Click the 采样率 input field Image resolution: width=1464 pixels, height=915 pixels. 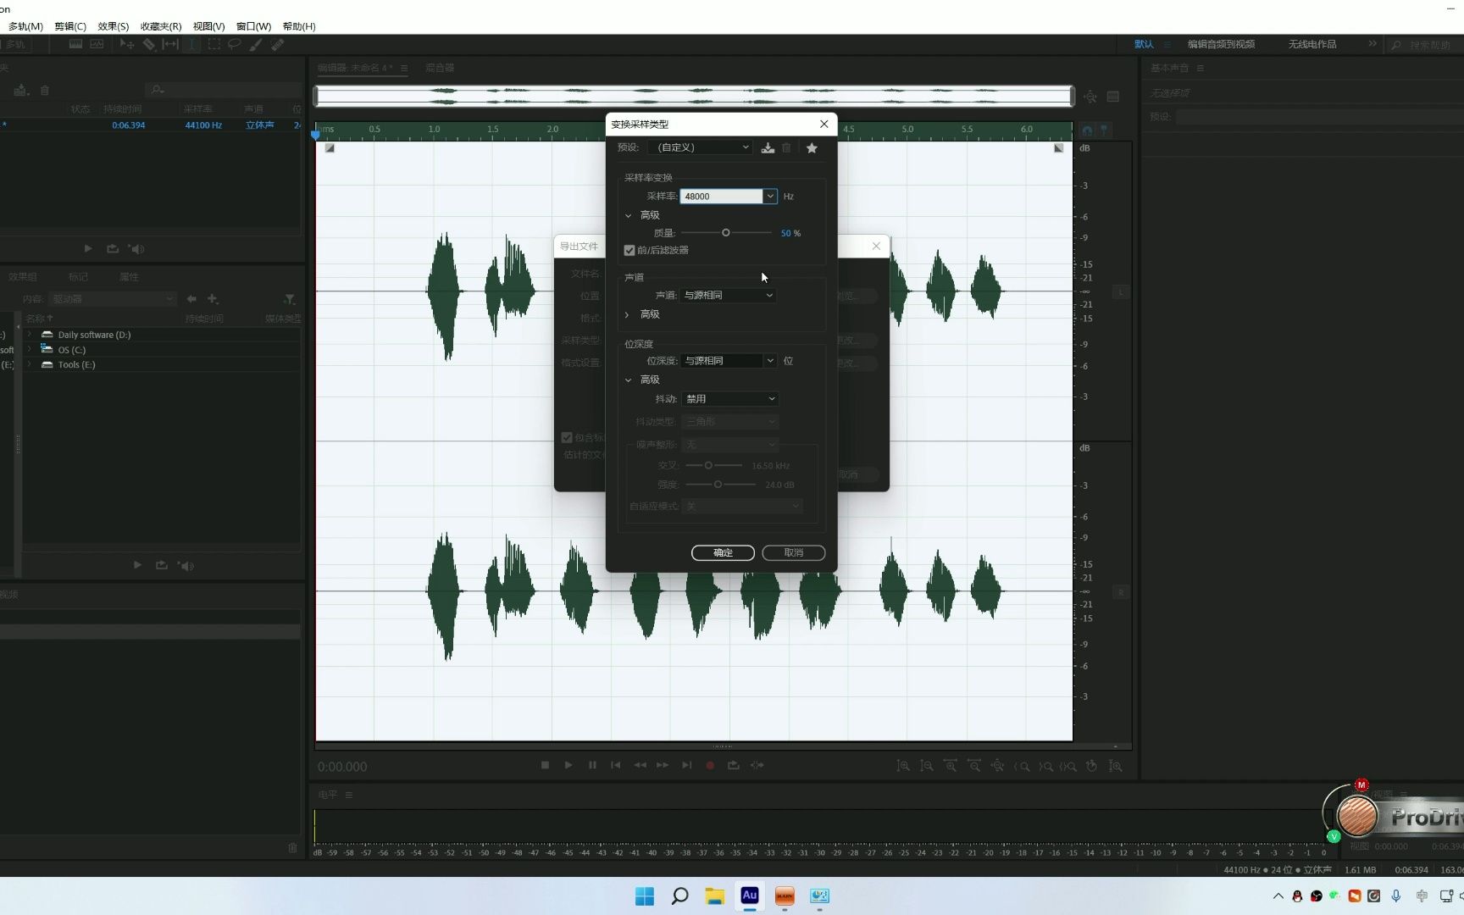click(x=721, y=197)
